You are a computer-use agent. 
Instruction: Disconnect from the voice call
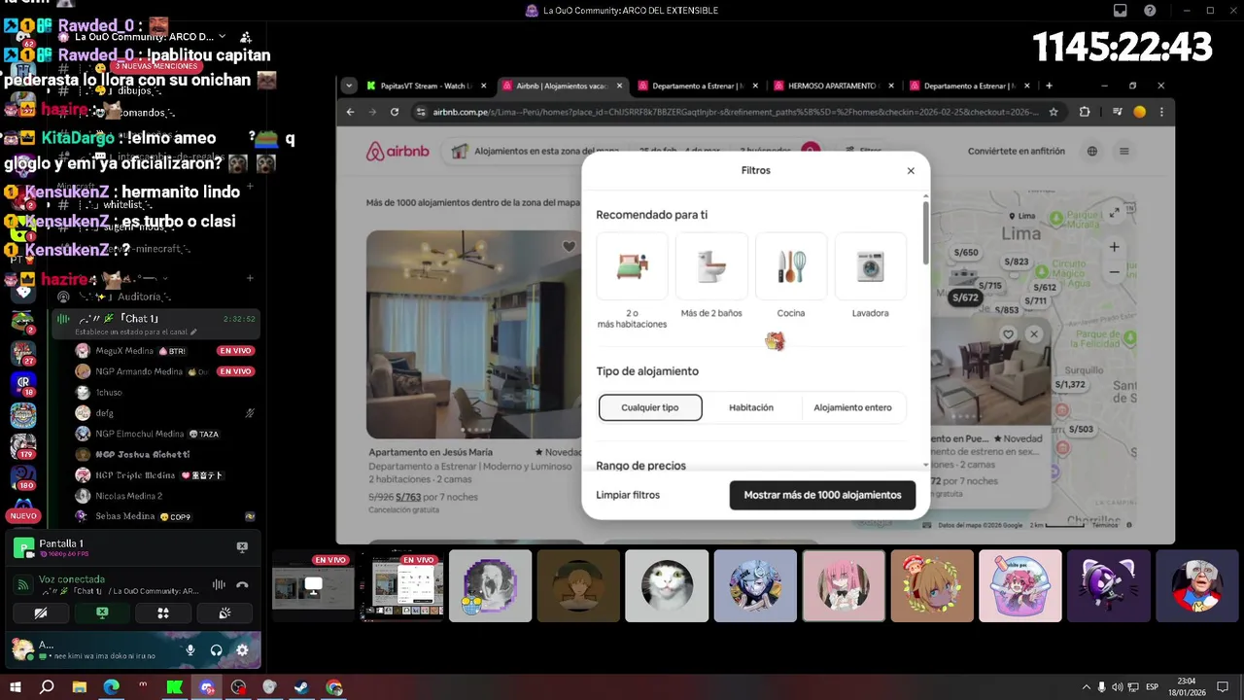pos(242,585)
